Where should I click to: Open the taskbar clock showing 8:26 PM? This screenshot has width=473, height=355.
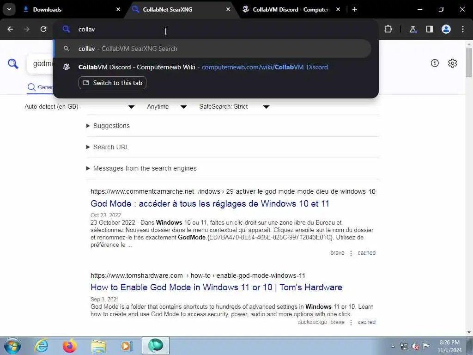pyautogui.click(x=449, y=346)
